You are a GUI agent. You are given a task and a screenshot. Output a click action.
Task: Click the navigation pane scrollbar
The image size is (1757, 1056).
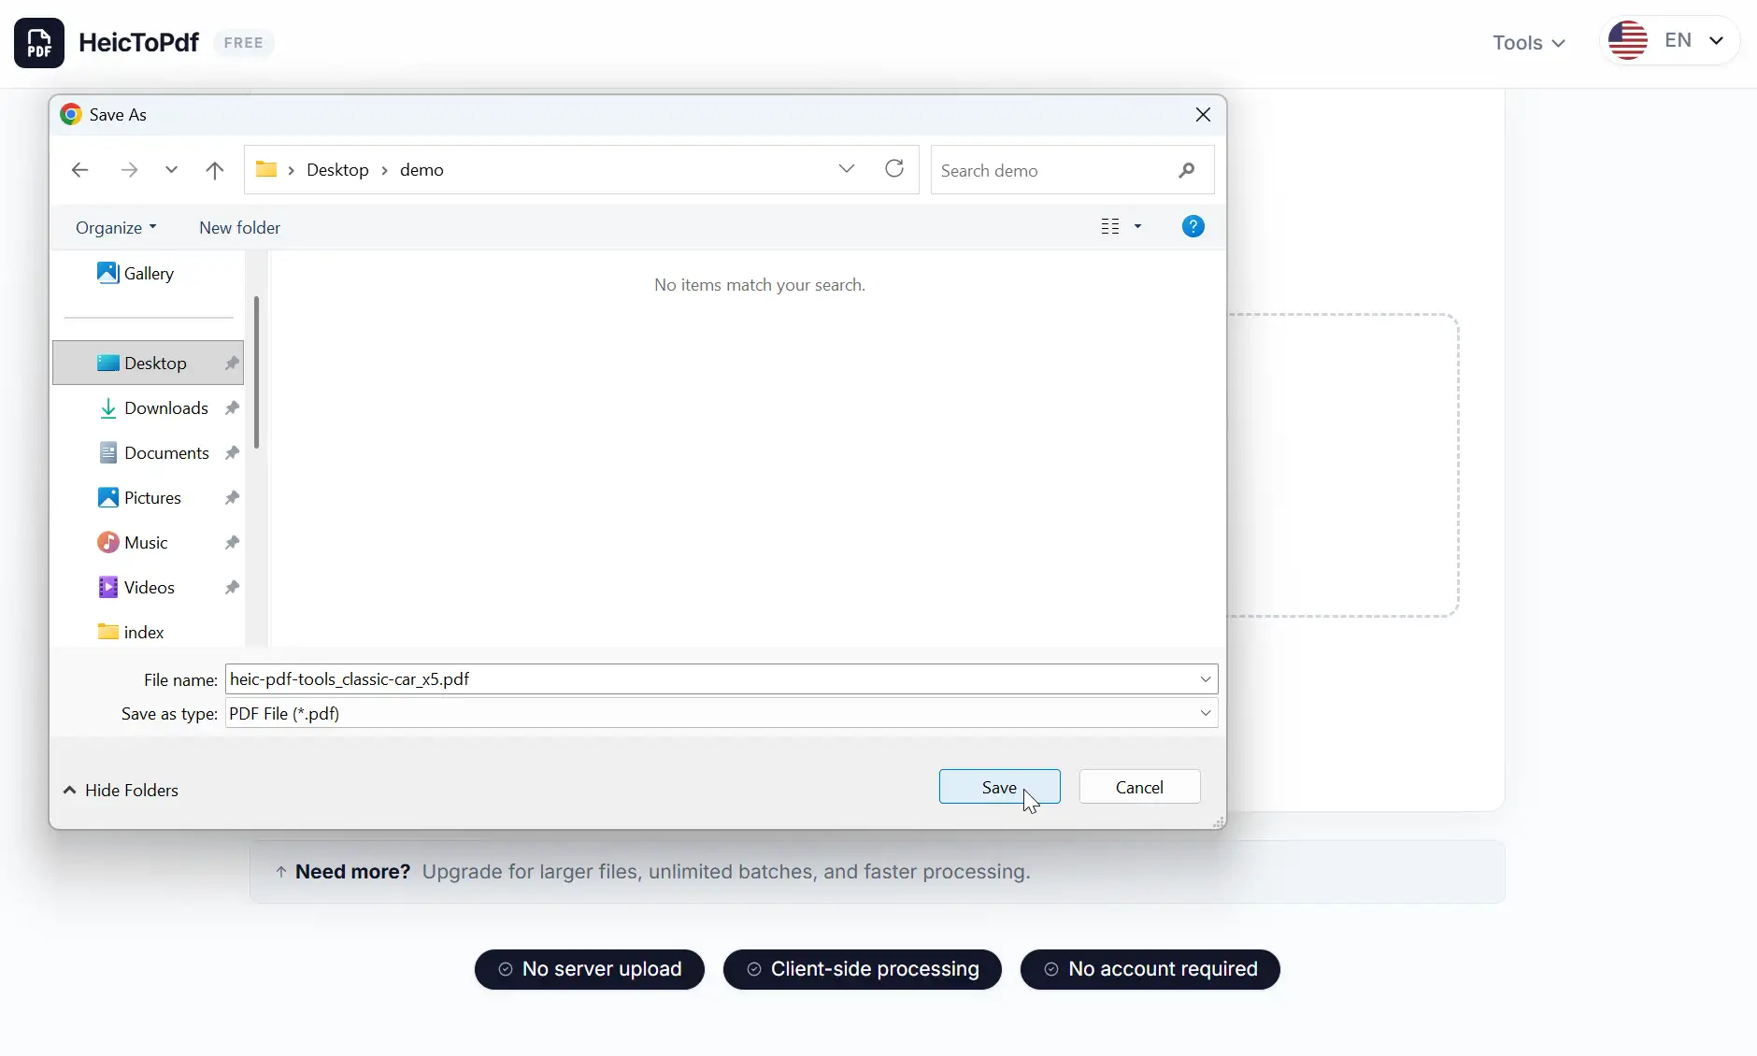pos(256,372)
